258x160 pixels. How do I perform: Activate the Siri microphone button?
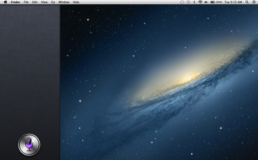tap(29, 145)
